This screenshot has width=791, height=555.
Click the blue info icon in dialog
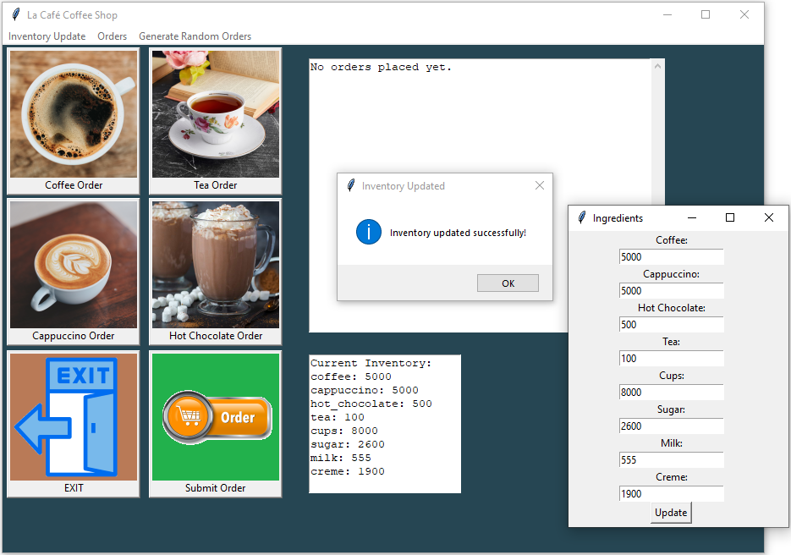click(369, 232)
